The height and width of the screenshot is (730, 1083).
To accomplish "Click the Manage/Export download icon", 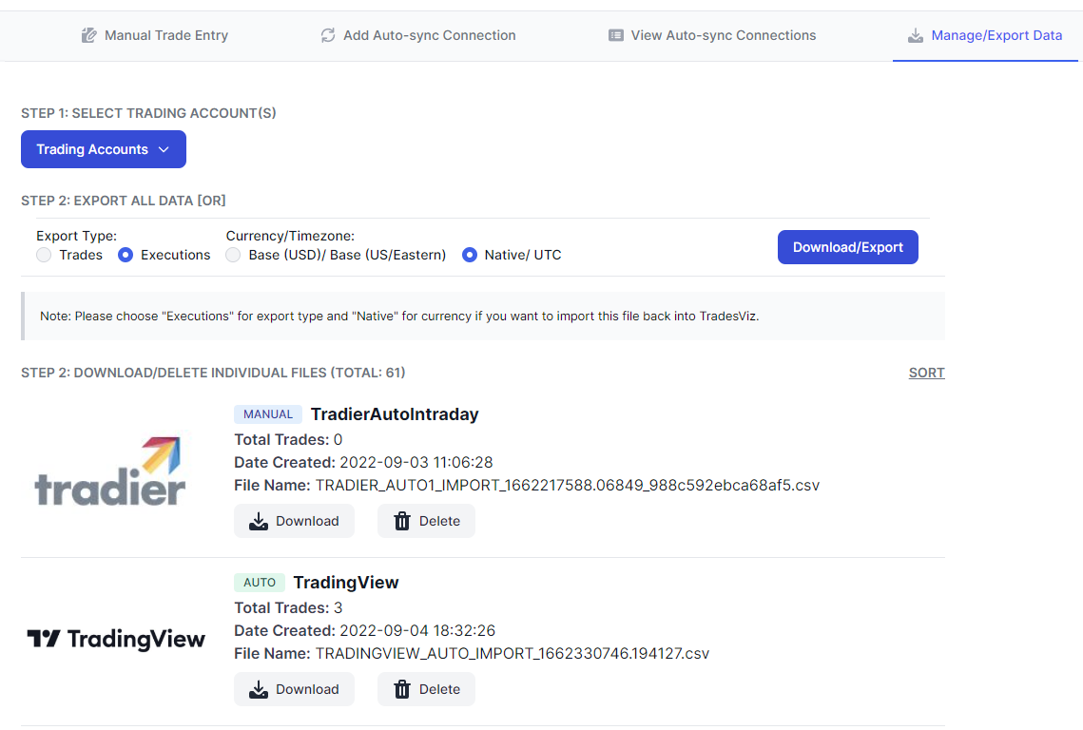I will (915, 35).
